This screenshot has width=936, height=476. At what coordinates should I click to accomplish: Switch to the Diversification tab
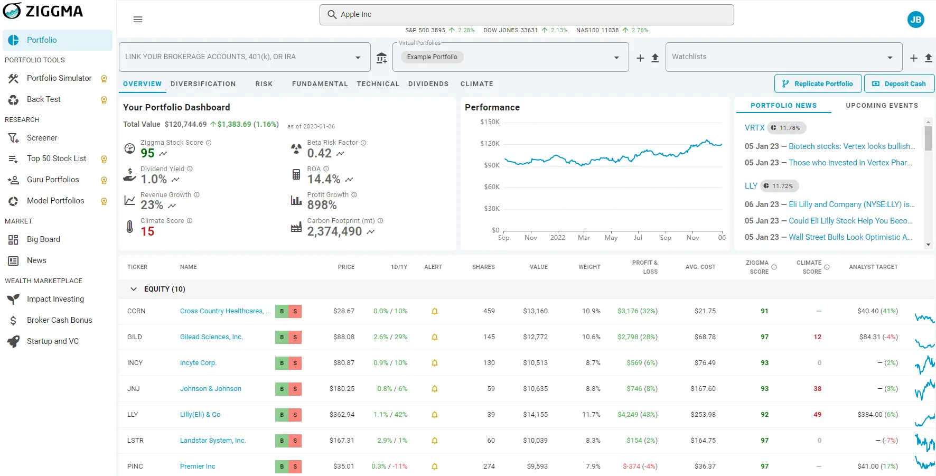[x=203, y=84]
